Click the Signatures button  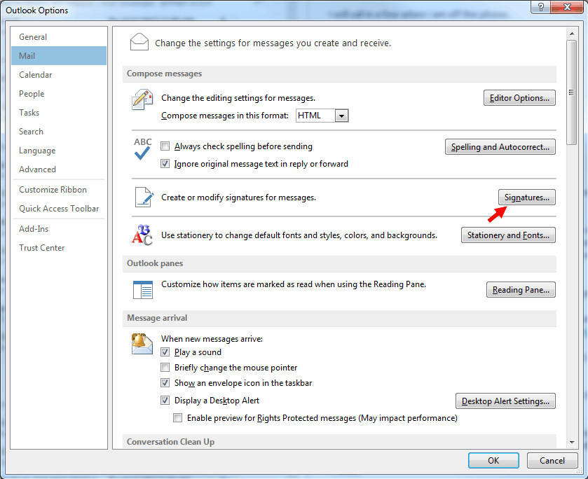coord(527,197)
